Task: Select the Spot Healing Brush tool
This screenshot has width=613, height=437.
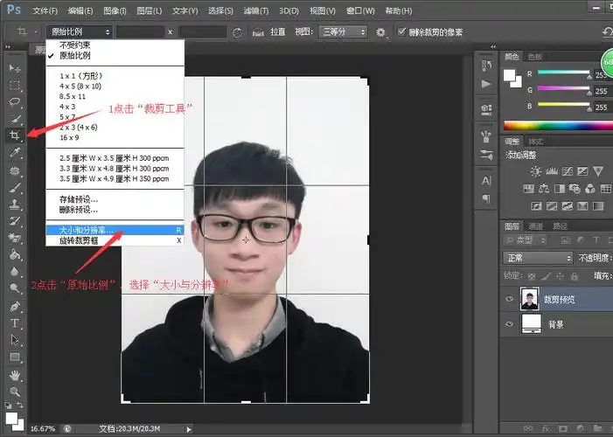Action: point(15,170)
